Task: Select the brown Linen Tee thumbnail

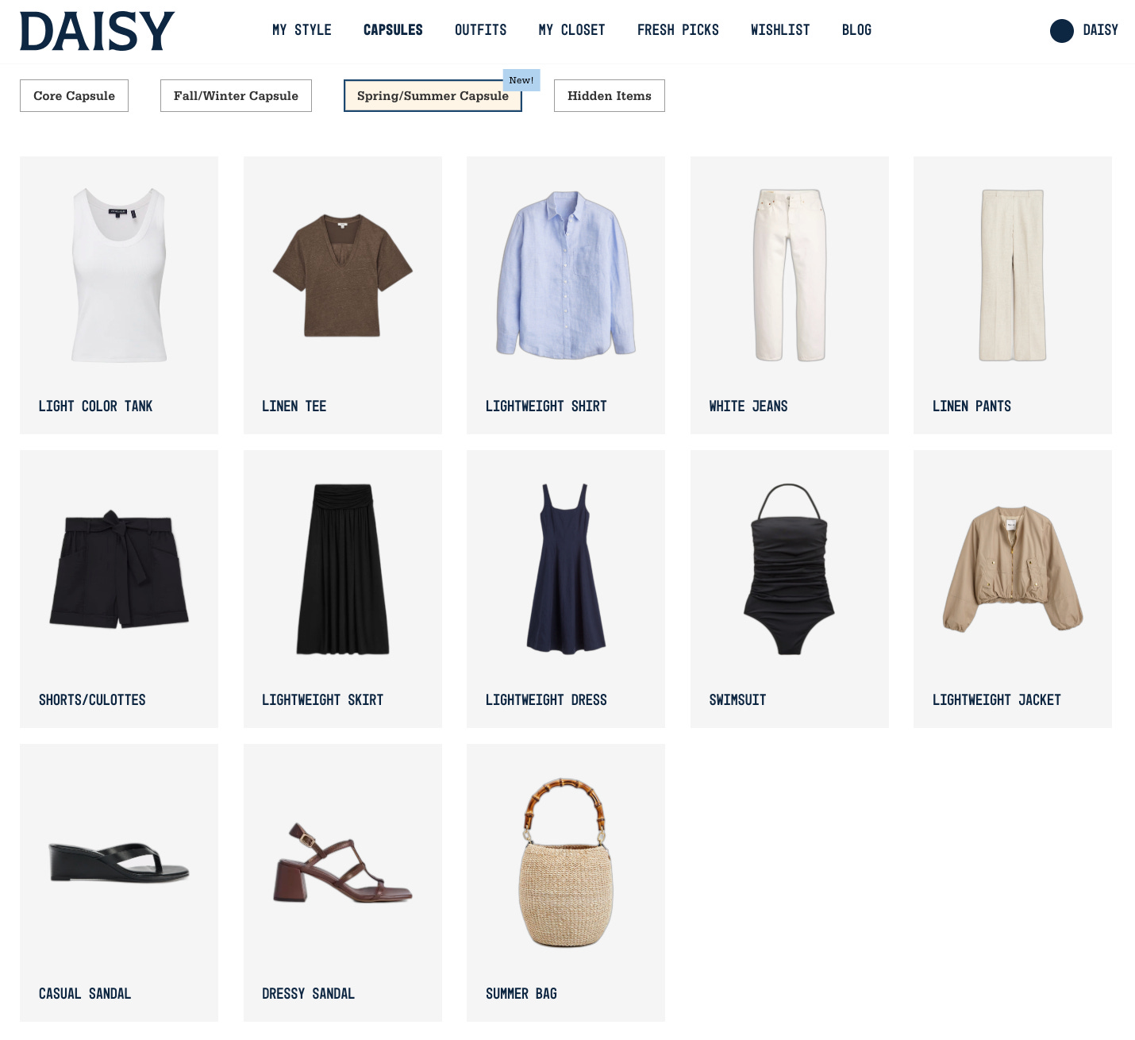Action: click(343, 275)
